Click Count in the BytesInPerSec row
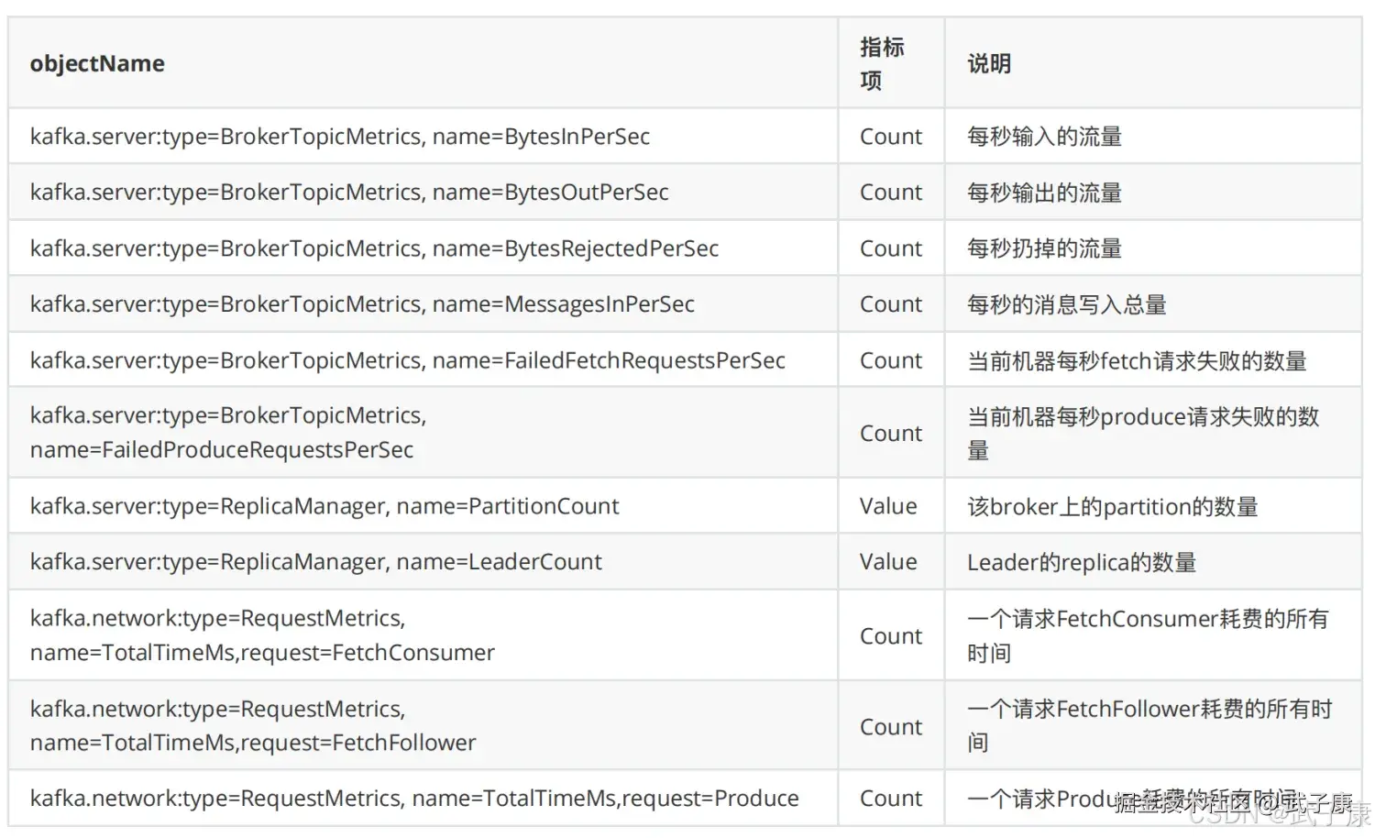Image resolution: width=1375 pixels, height=838 pixels. 891,137
